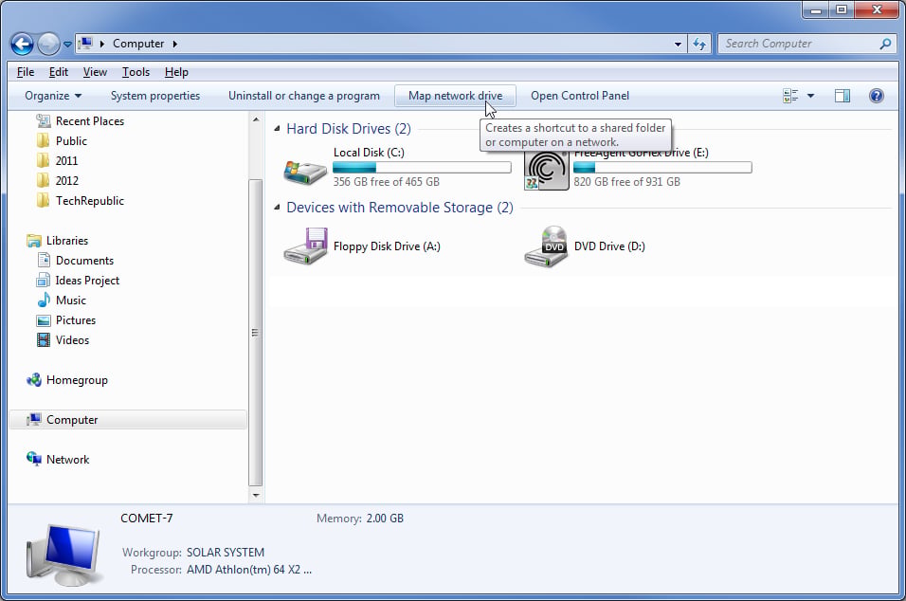Click System properties
The image size is (906, 601).
tap(155, 96)
